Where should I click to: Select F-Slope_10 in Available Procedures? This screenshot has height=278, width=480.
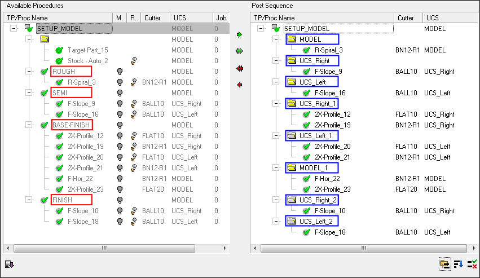(x=83, y=211)
